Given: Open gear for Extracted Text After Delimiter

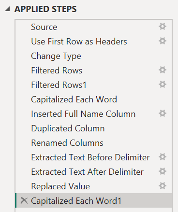Looking at the screenshot, I should tap(163, 171).
